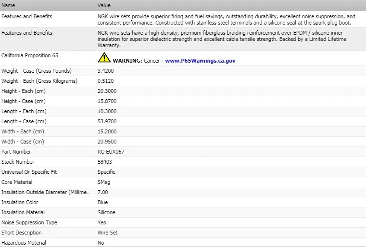Select the Stock Number row label
This screenshot has height=247, width=366.
[x=18, y=162]
